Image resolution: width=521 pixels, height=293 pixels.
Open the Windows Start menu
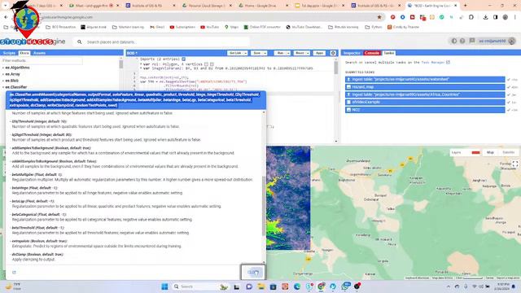[x=164, y=286]
